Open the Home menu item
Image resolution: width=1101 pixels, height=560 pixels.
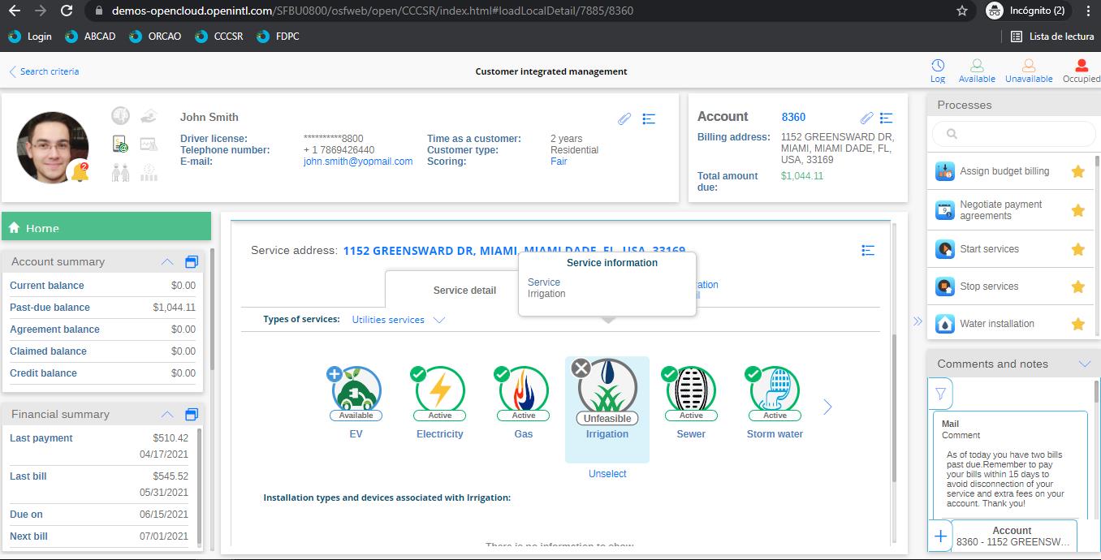pyautogui.click(x=106, y=227)
